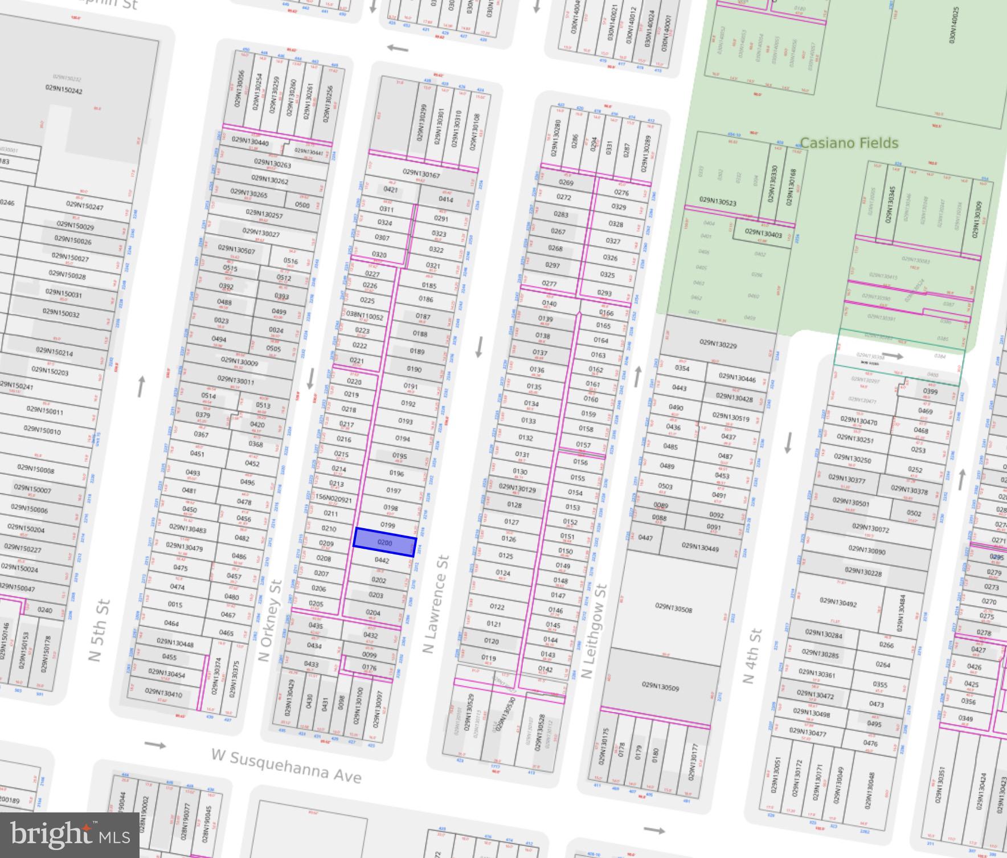The height and width of the screenshot is (858, 1007).
Task: Click parcel 0442 below the highlighted lot
Action: coord(382,561)
